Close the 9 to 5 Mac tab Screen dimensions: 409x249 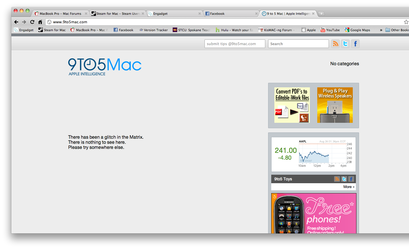point(313,14)
